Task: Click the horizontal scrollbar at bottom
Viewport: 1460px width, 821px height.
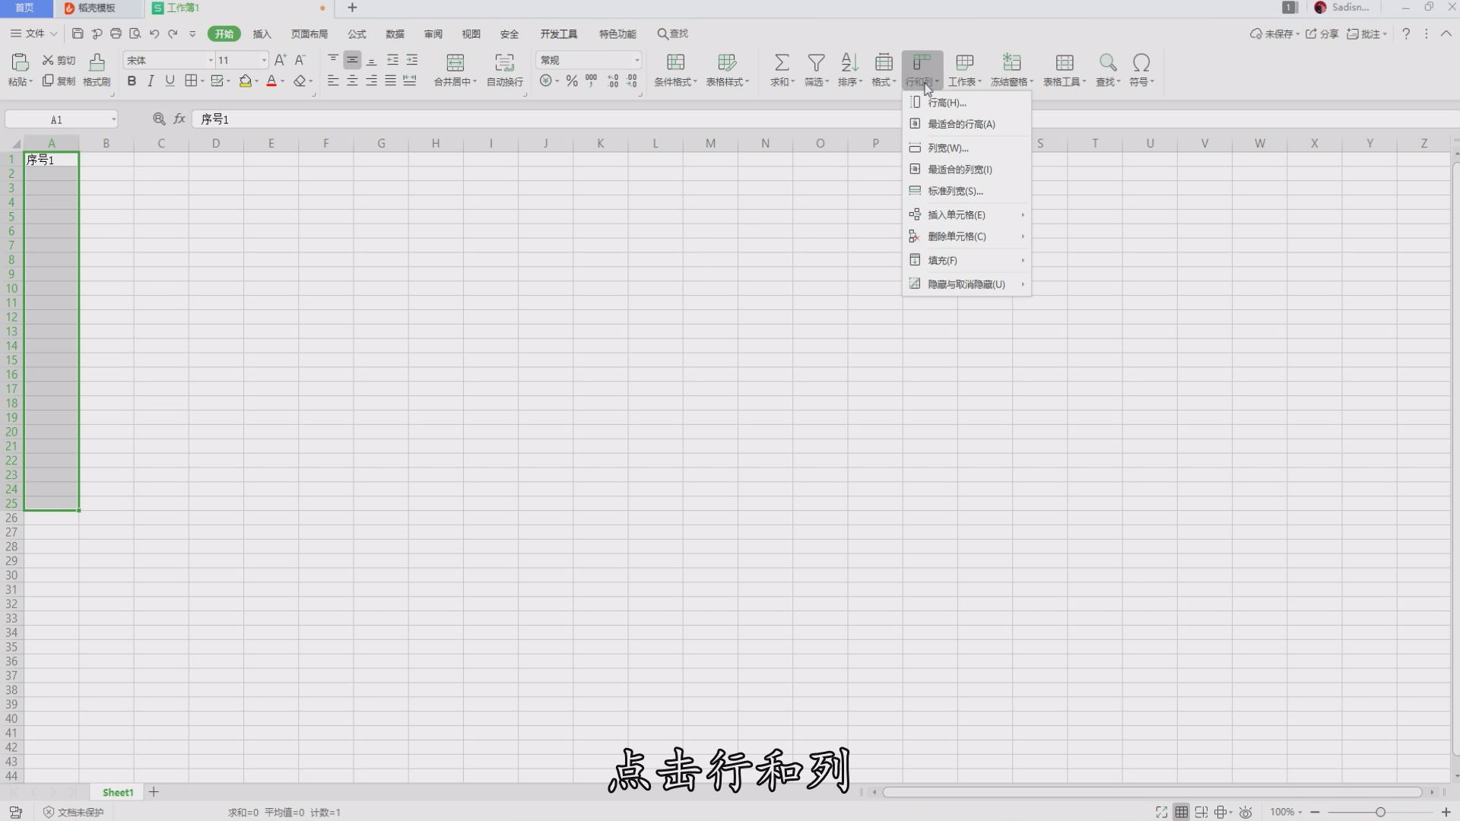Action: pos(1152,792)
